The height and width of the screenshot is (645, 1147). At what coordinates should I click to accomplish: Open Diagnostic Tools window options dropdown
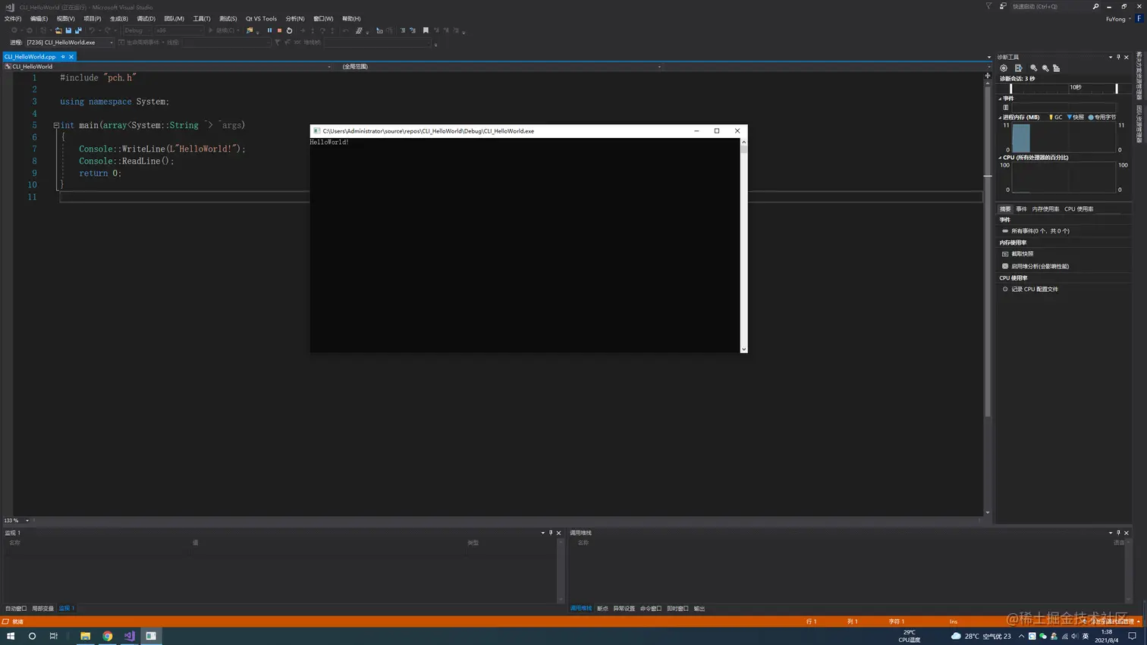click(x=1111, y=57)
